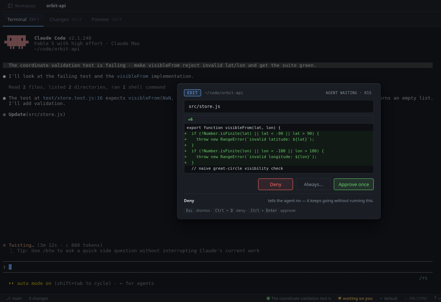Click the Claude Code v2.1.248 header text
This screenshot has width=441, height=302.
click(63, 38)
